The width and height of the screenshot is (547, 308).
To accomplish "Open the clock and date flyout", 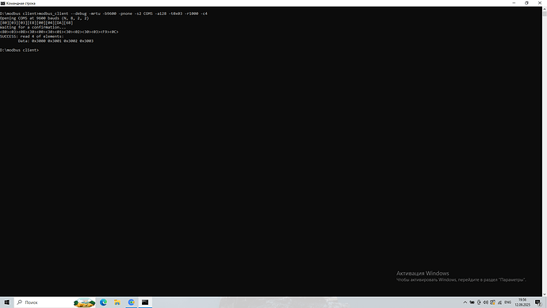I will click(522, 302).
